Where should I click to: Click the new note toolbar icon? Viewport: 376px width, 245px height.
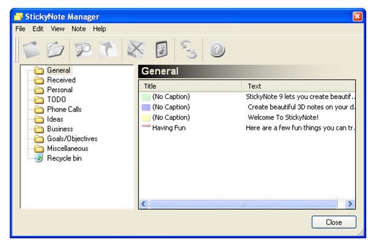(31, 50)
